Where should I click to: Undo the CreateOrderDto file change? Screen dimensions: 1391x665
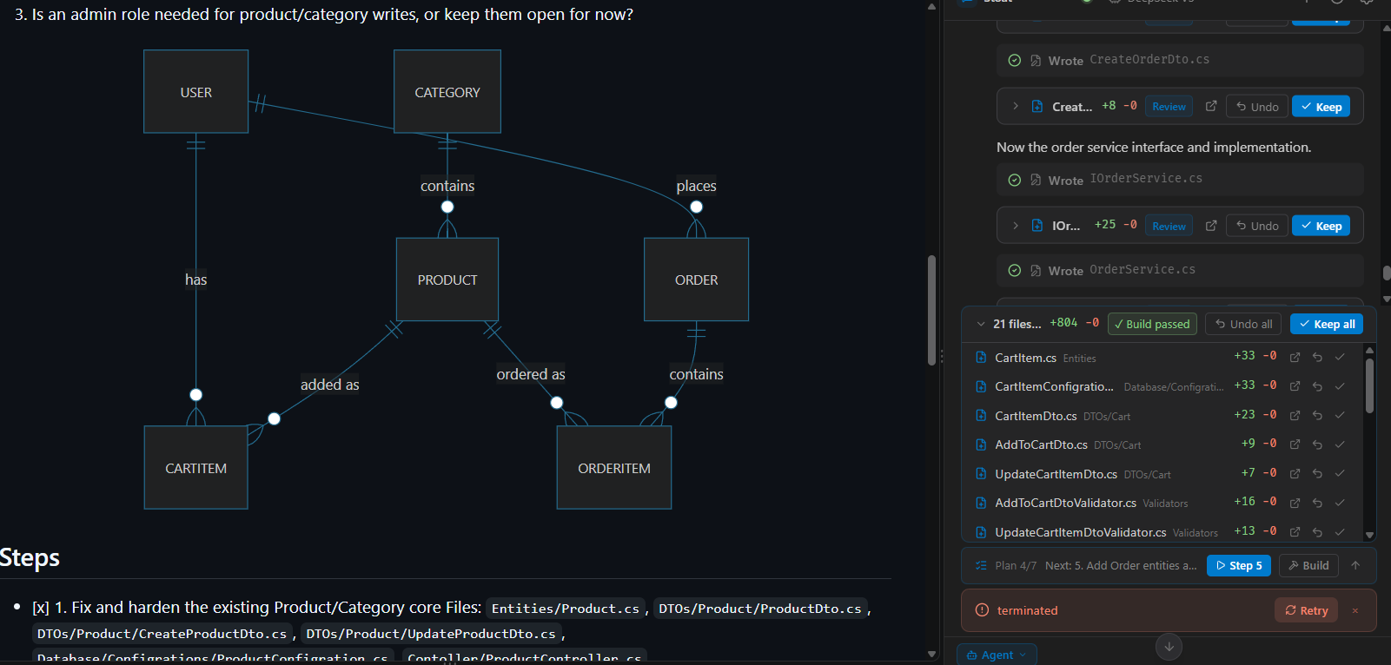(1257, 107)
